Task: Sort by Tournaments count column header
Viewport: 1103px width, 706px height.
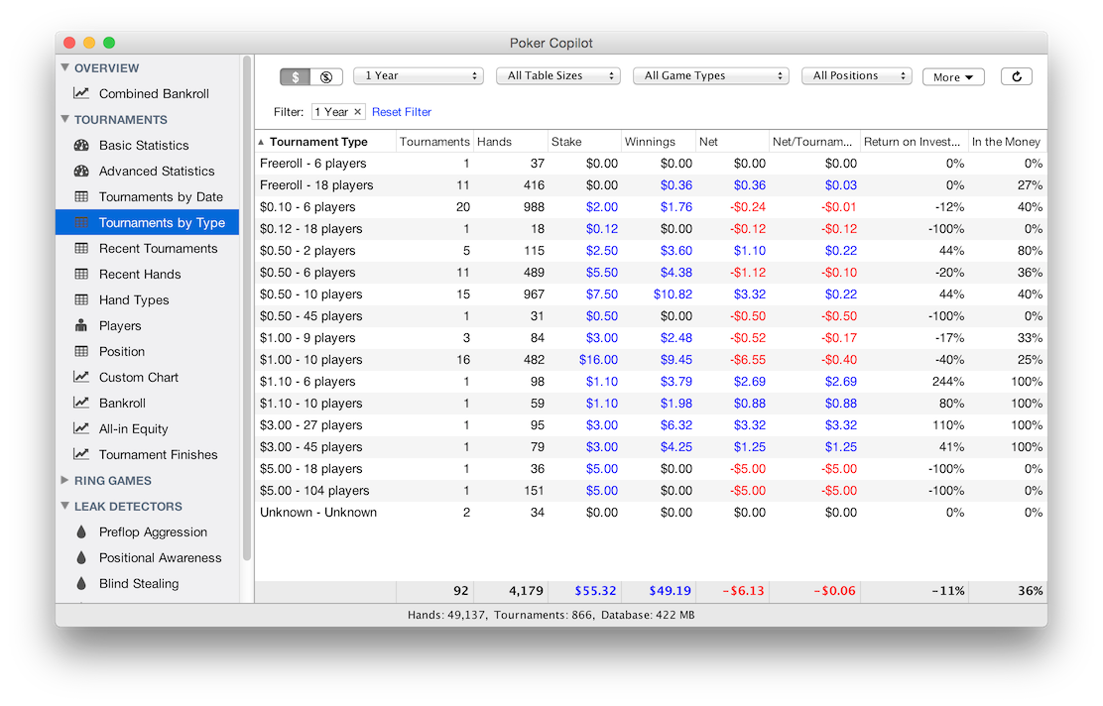Action: click(x=434, y=142)
